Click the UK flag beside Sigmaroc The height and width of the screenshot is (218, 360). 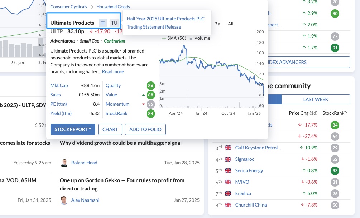click(228, 159)
